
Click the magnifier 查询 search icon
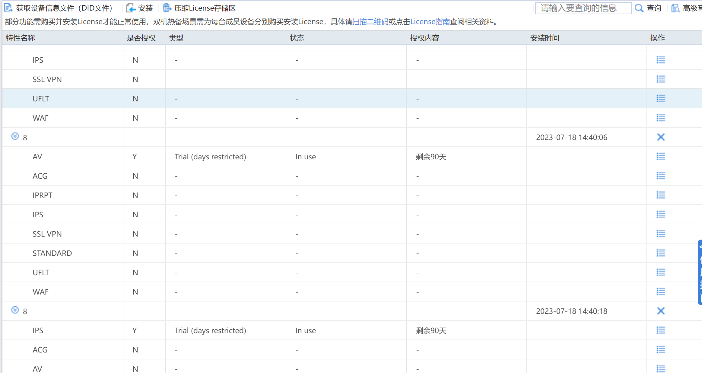coord(639,8)
